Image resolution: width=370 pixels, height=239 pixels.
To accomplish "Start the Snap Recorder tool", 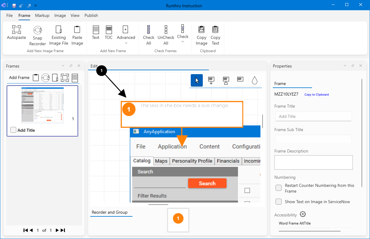I will [37, 30].
